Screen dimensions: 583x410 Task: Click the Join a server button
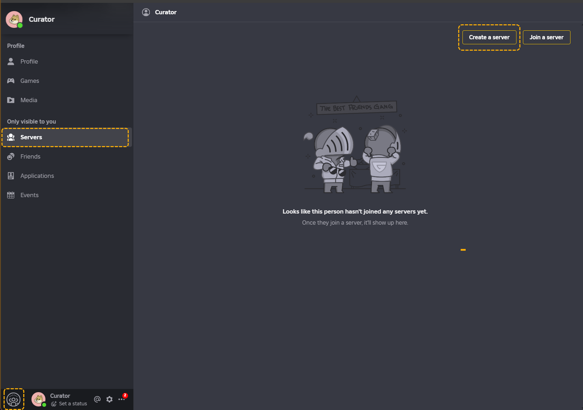coord(547,37)
